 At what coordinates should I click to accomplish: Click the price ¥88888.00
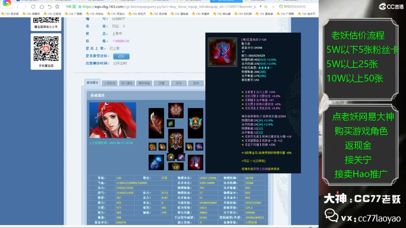pyautogui.click(x=121, y=41)
